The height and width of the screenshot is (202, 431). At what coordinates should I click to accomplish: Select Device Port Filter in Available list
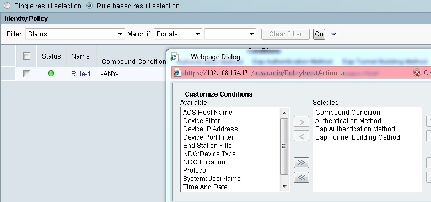click(208, 137)
